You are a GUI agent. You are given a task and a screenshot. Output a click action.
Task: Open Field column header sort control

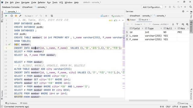[143, 28]
